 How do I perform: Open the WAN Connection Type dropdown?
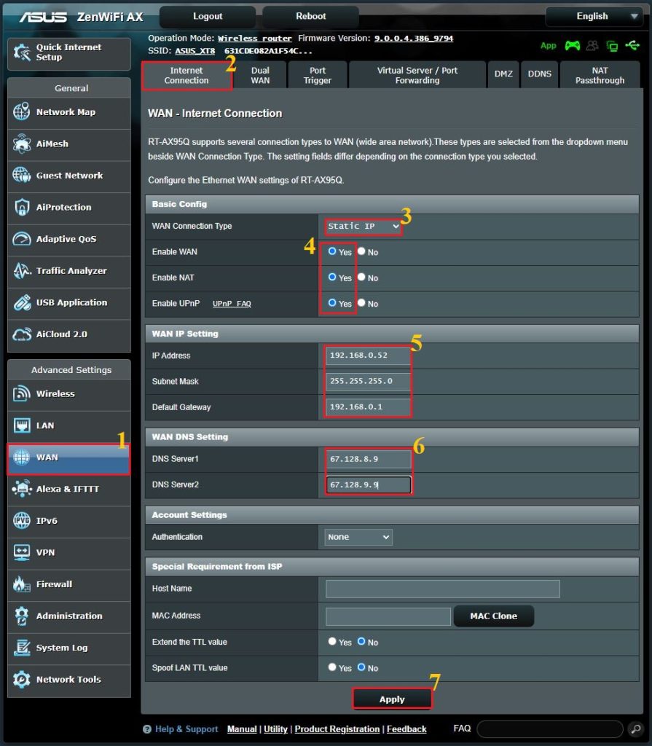(x=362, y=226)
